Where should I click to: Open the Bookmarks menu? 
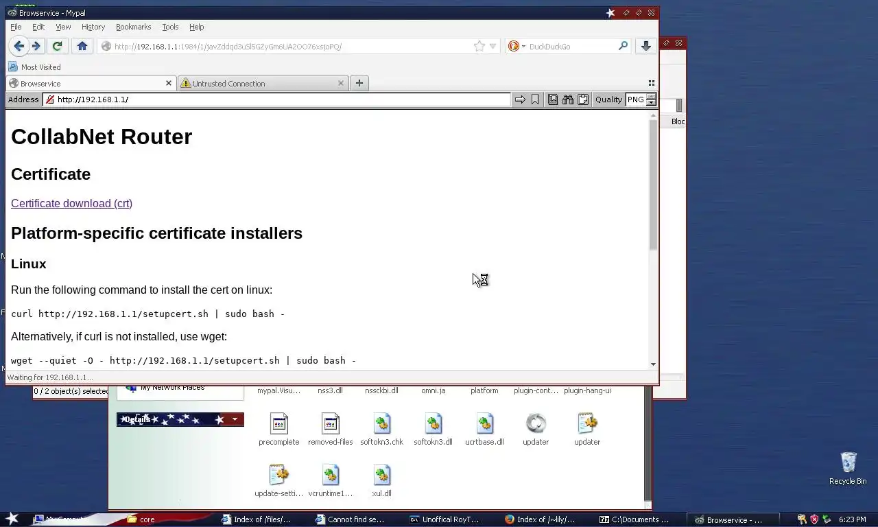click(x=133, y=27)
